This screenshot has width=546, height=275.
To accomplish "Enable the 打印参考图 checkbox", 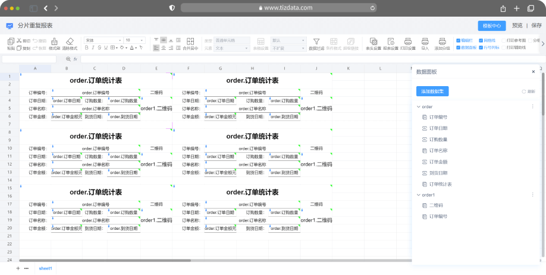I will click(x=503, y=40).
